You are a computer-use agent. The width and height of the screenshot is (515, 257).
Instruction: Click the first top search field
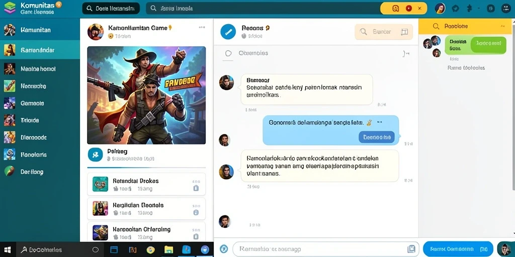tap(111, 9)
